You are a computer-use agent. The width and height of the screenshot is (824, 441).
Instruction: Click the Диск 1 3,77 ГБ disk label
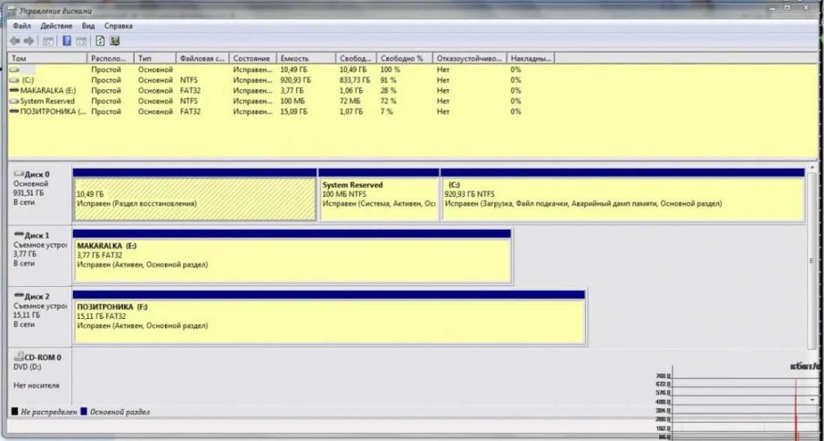[40, 255]
